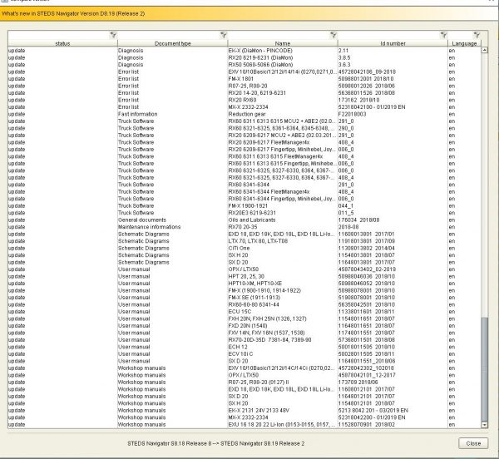Select the RX20 RX60 error list entry
The height and width of the screenshot is (459, 499).
(x=245, y=100)
